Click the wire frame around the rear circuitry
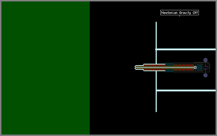The image size is (217, 136). click(202, 67)
